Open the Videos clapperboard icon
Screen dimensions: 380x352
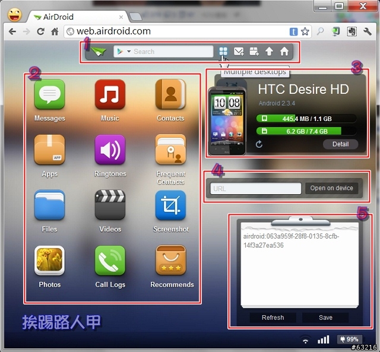point(110,205)
